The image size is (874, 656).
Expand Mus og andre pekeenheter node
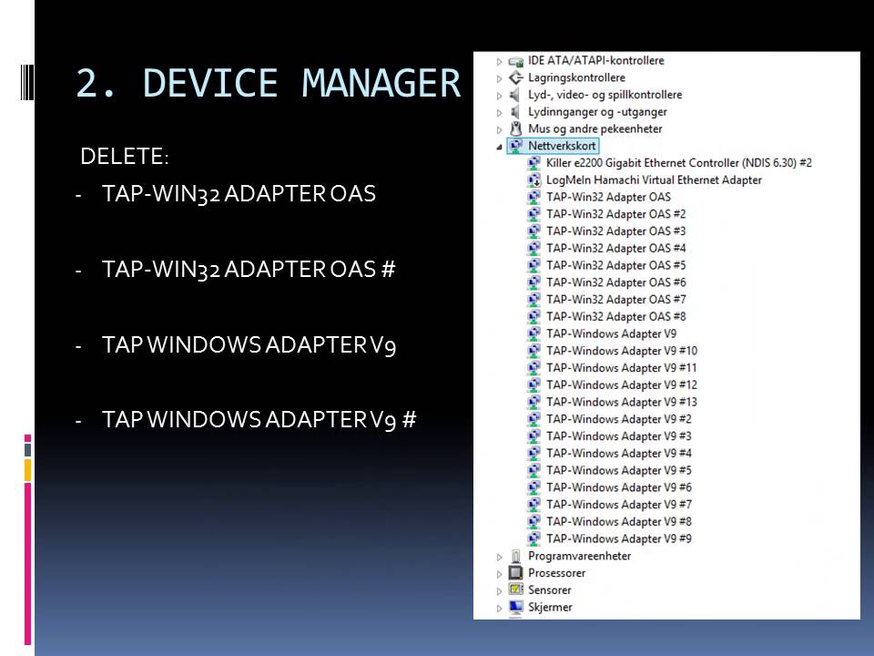[500, 130]
